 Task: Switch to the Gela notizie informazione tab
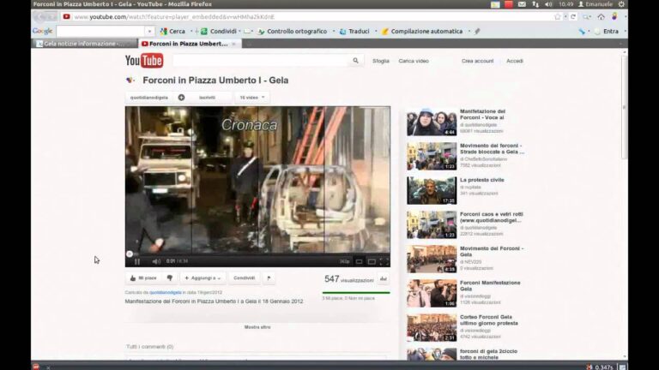coord(83,43)
